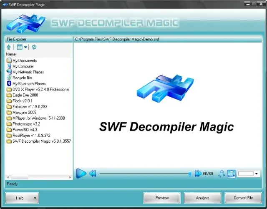This screenshot has height=209, width=267.
Task: Select MPlayer for Windows 5-11-2008 folder
Action: (35, 118)
